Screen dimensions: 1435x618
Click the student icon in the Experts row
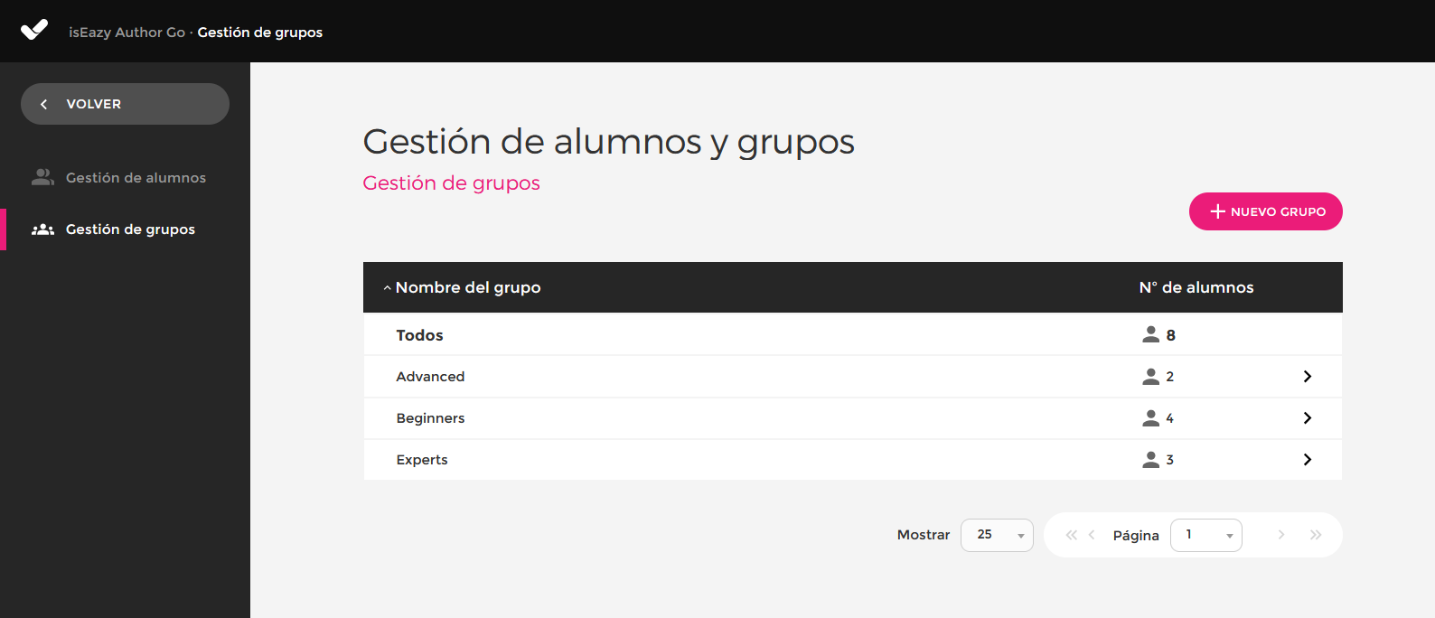pyautogui.click(x=1150, y=460)
